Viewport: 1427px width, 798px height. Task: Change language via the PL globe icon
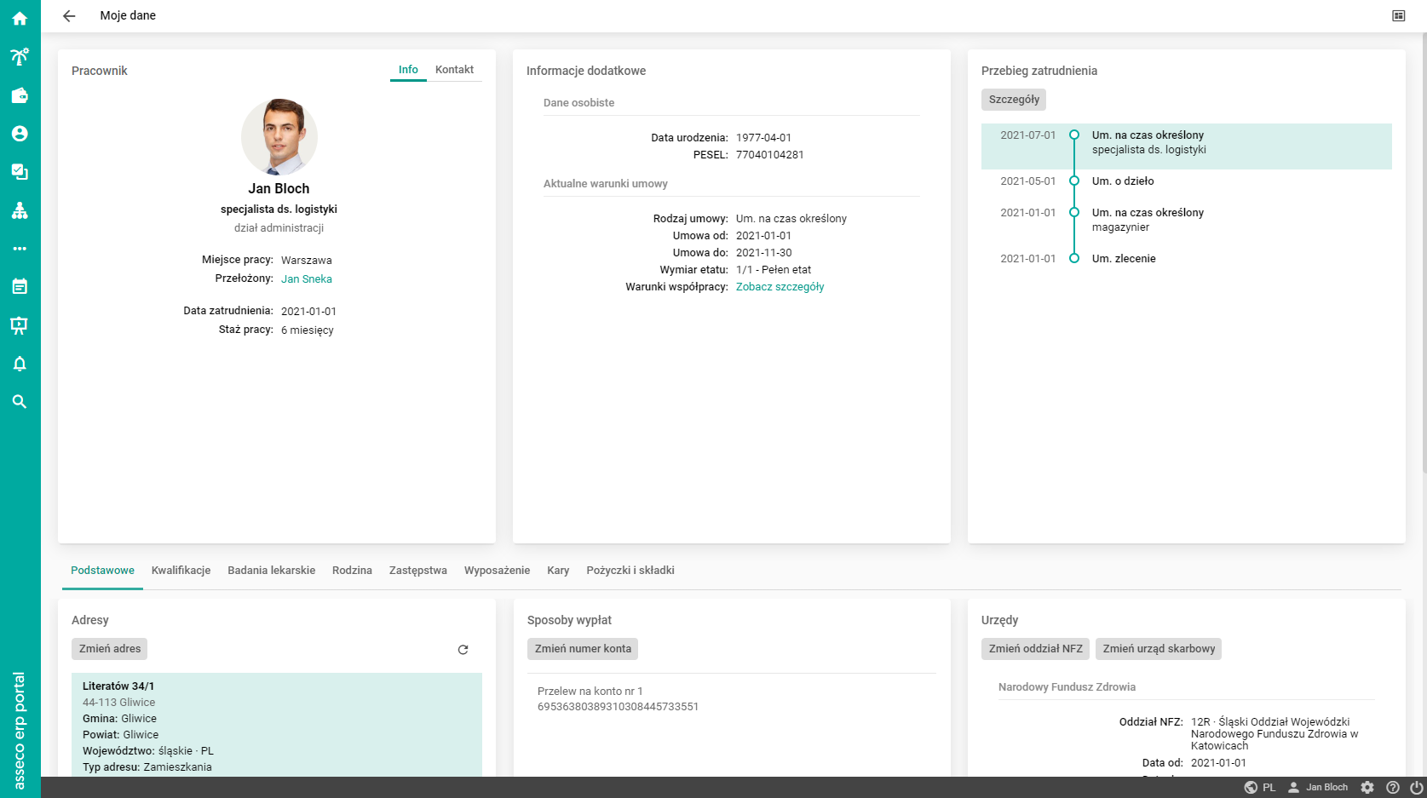click(x=1260, y=788)
